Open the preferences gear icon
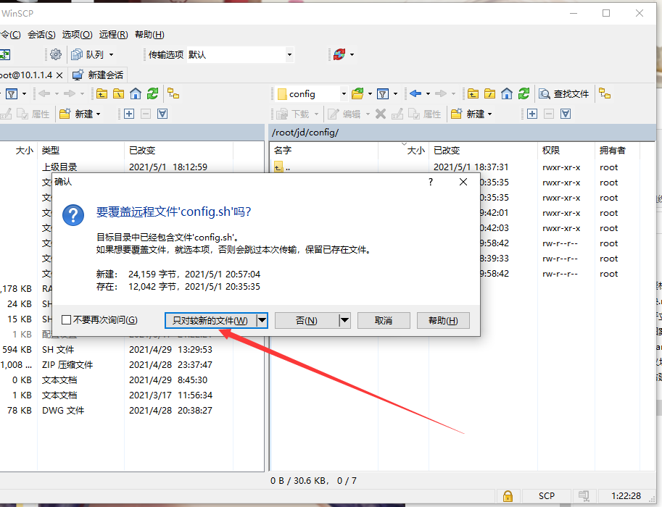The image size is (662, 507). [x=56, y=54]
